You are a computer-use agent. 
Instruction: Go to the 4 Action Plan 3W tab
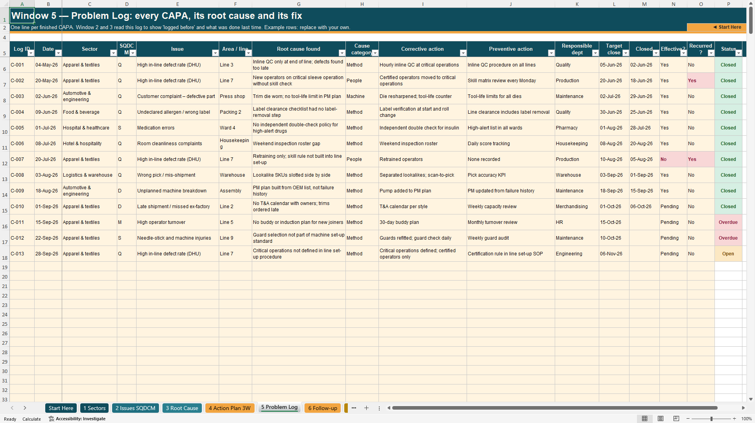[x=230, y=408]
